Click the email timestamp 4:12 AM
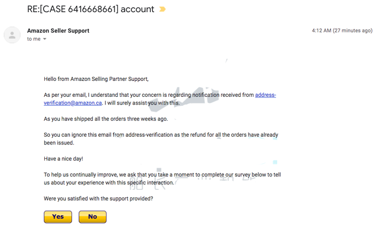Image resolution: width=381 pixels, height=228 pixels. pyautogui.click(x=321, y=31)
